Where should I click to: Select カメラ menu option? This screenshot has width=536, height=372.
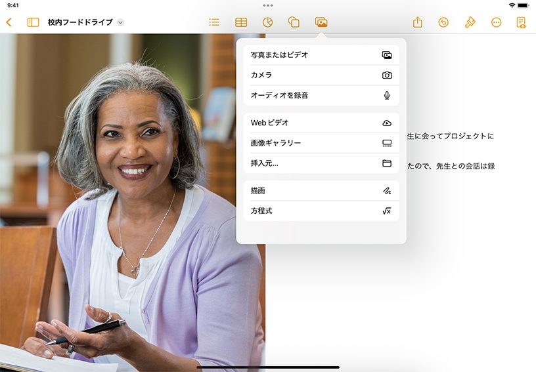pos(321,75)
